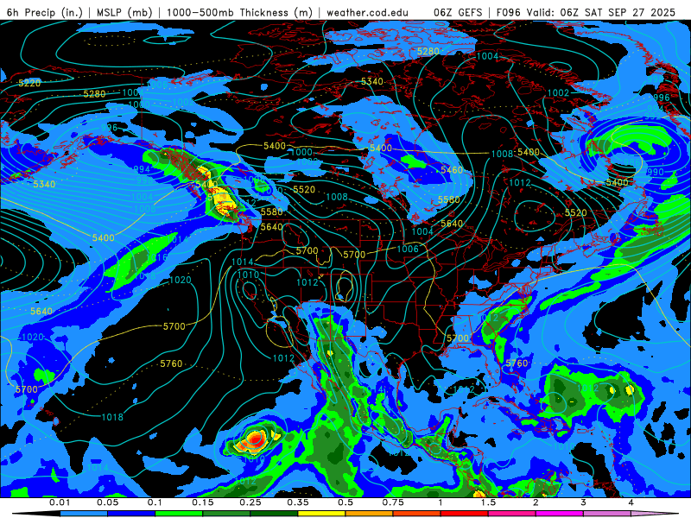Select the orange 0.5–0.75 legend swatch
This screenshot has width=691, height=518.
(370, 514)
